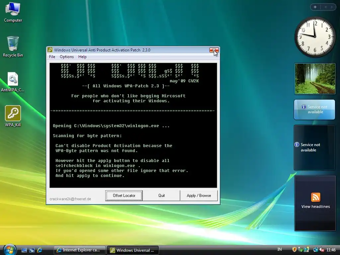The image size is (340, 255).
Task: Click Windows Universal taskbar button
Action: [x=133, y=250]
